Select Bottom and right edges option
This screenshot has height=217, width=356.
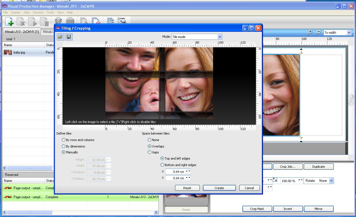[x=162, y=165]
